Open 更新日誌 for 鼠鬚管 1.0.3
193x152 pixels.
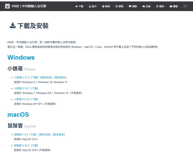click(x=44, y=135)
